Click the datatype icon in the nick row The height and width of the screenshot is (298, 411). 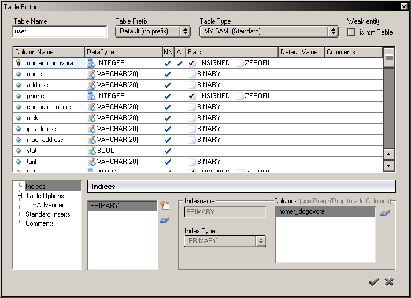click(91, 118)
